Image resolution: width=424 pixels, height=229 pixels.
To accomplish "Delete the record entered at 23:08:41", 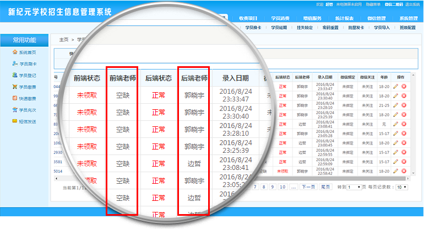I will click(x=404, y=124).
